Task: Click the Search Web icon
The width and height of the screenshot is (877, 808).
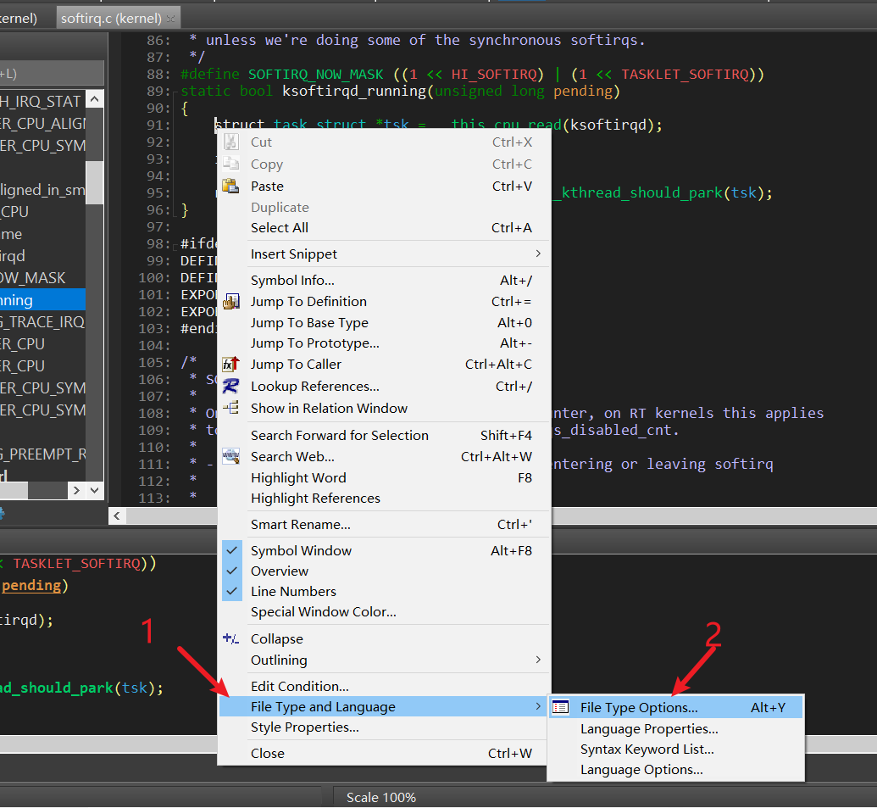Action: pyautogui.click(x=231, y=456)
